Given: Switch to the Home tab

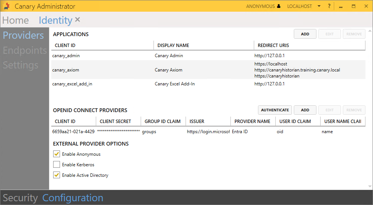Looking at the screenshot, I should (15, 20).
